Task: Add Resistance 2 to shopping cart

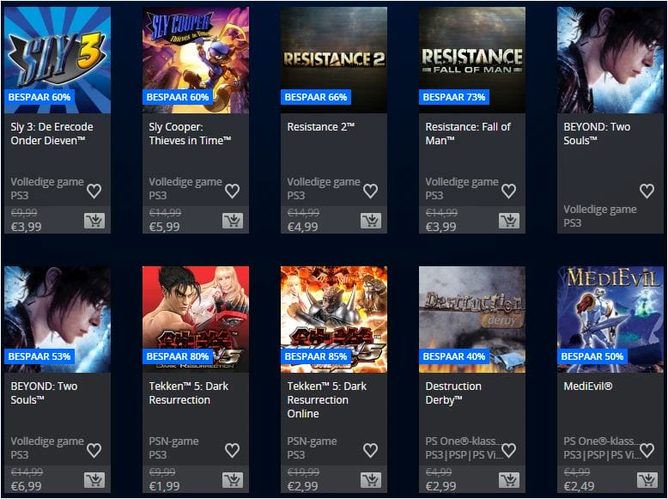Action: pos(371,221)
